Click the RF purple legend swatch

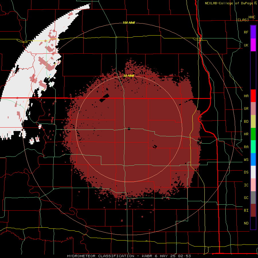[x=253, y=32]
